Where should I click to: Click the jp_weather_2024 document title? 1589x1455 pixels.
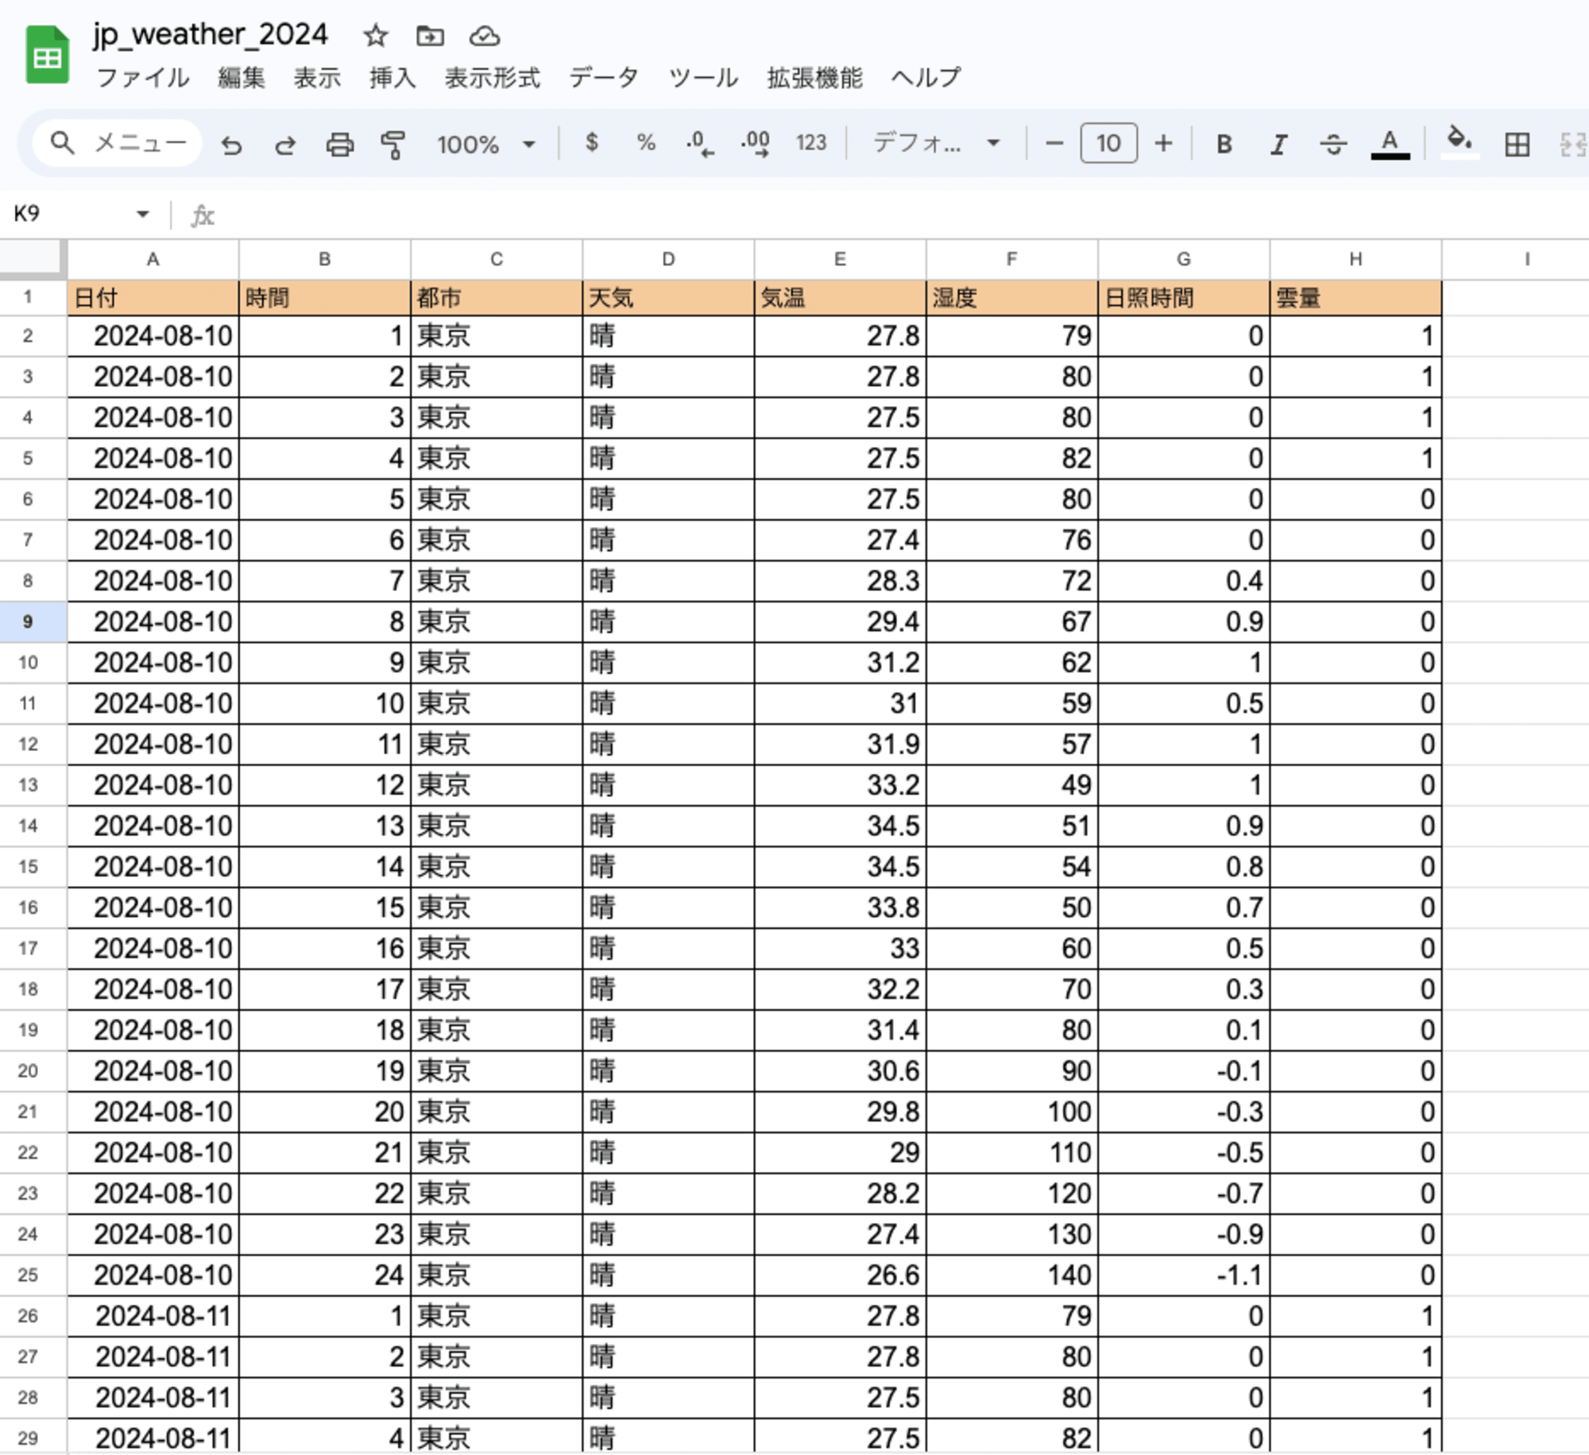[x=210, y=34]
